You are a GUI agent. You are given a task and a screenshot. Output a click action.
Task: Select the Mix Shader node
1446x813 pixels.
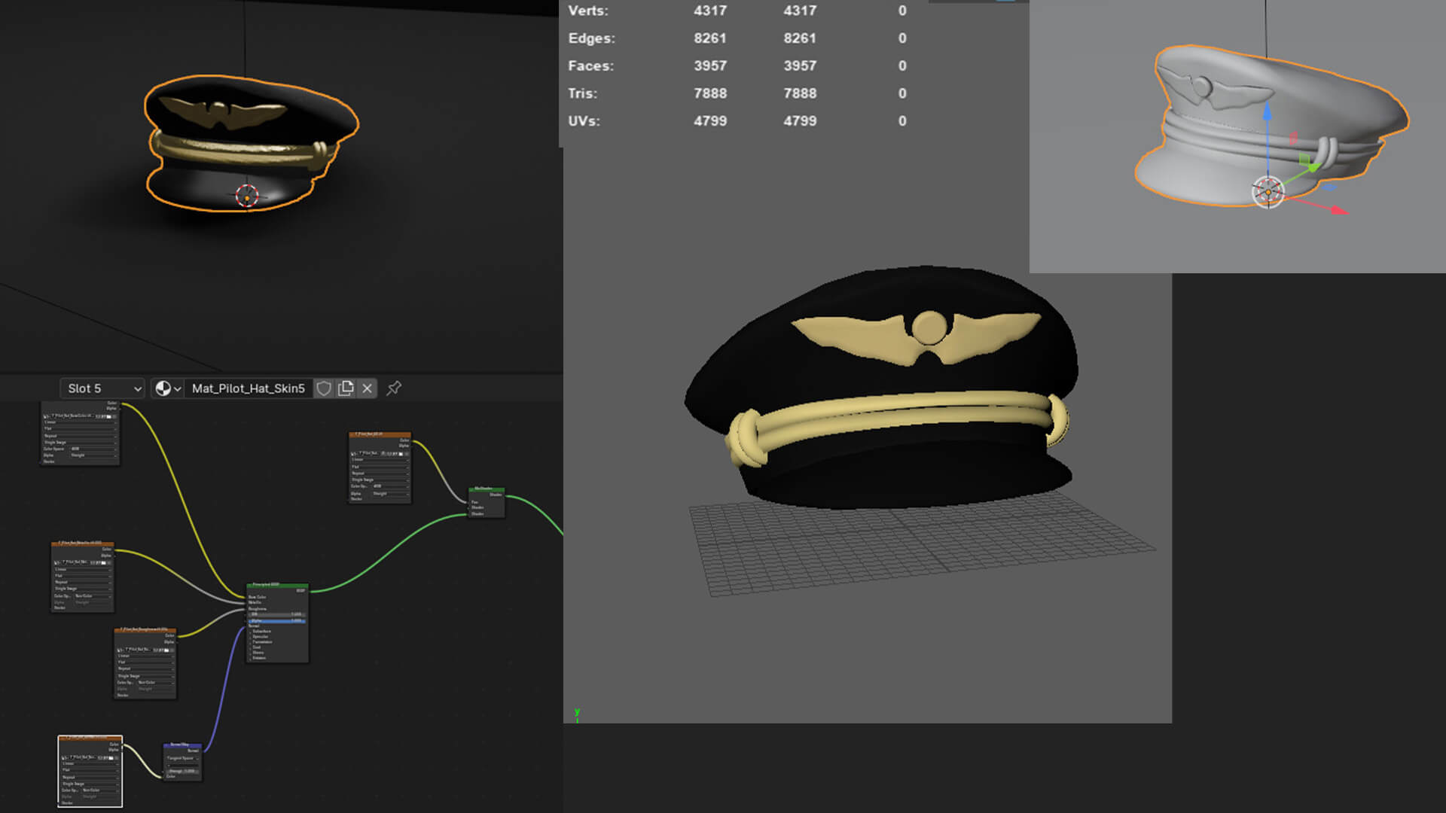pos(486,502)
